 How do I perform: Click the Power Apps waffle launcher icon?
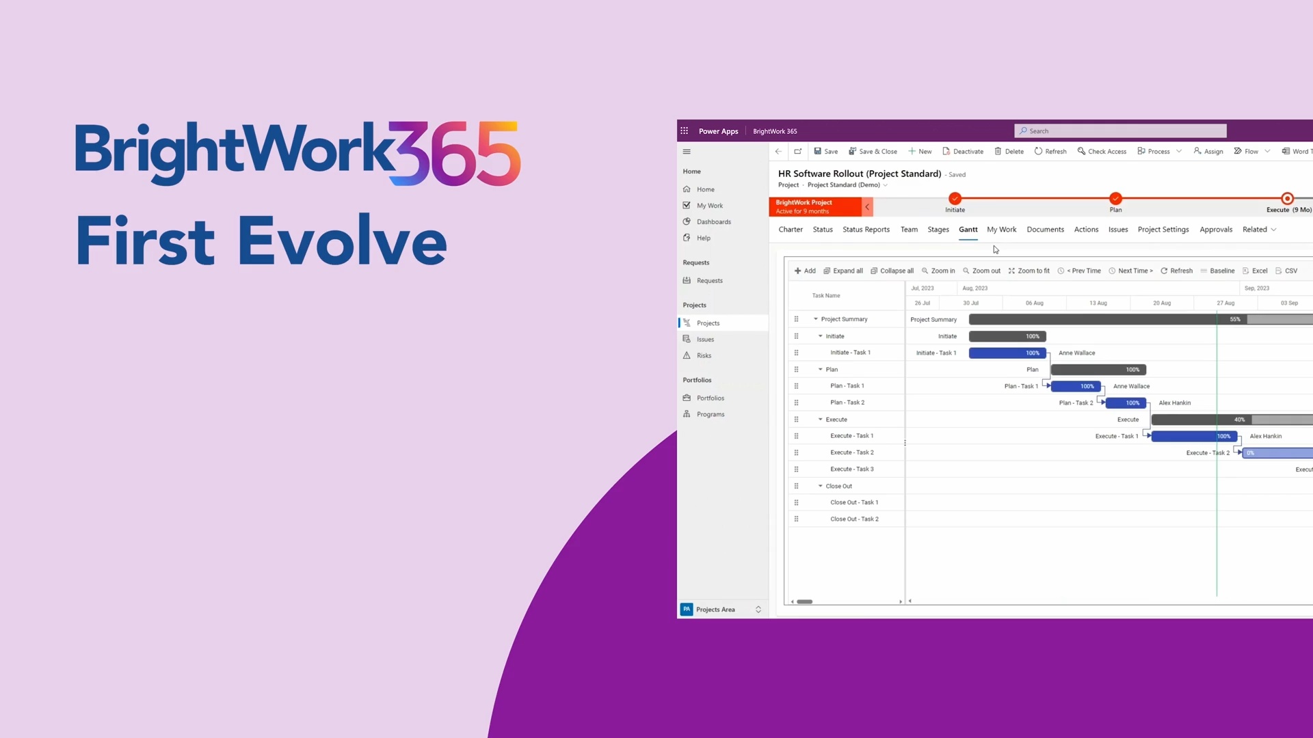[x=684, y=131]
